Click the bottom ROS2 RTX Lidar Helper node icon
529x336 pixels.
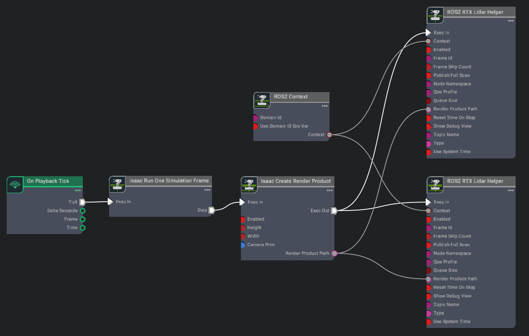(435, 185)
